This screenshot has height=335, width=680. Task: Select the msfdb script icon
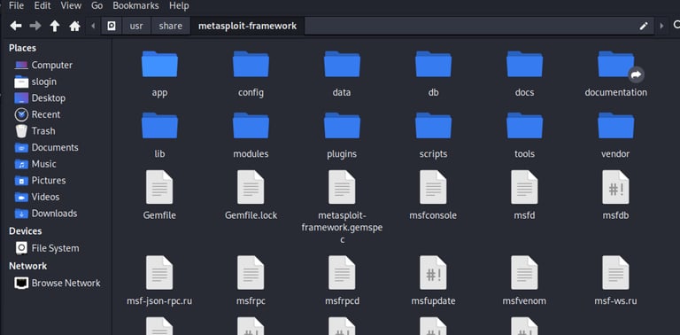tap(616, 188)
